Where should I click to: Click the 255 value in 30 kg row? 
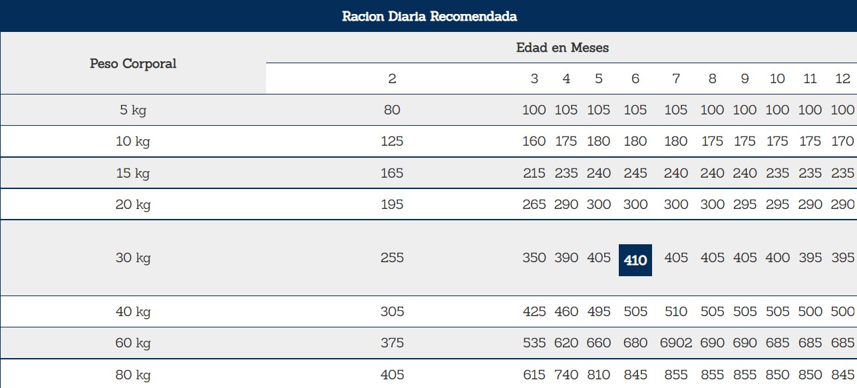point(393,258)
